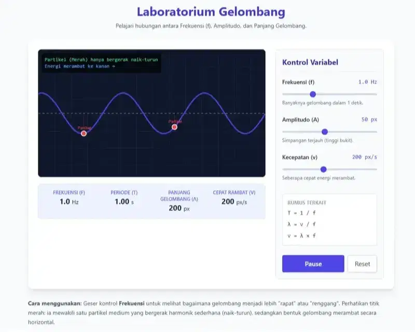Image resolution: width=415 pixels, height=332 pixels.
Task: Pause the wave animation
Action: click(313, 264)
